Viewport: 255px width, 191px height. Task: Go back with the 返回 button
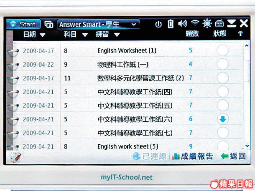233,156
